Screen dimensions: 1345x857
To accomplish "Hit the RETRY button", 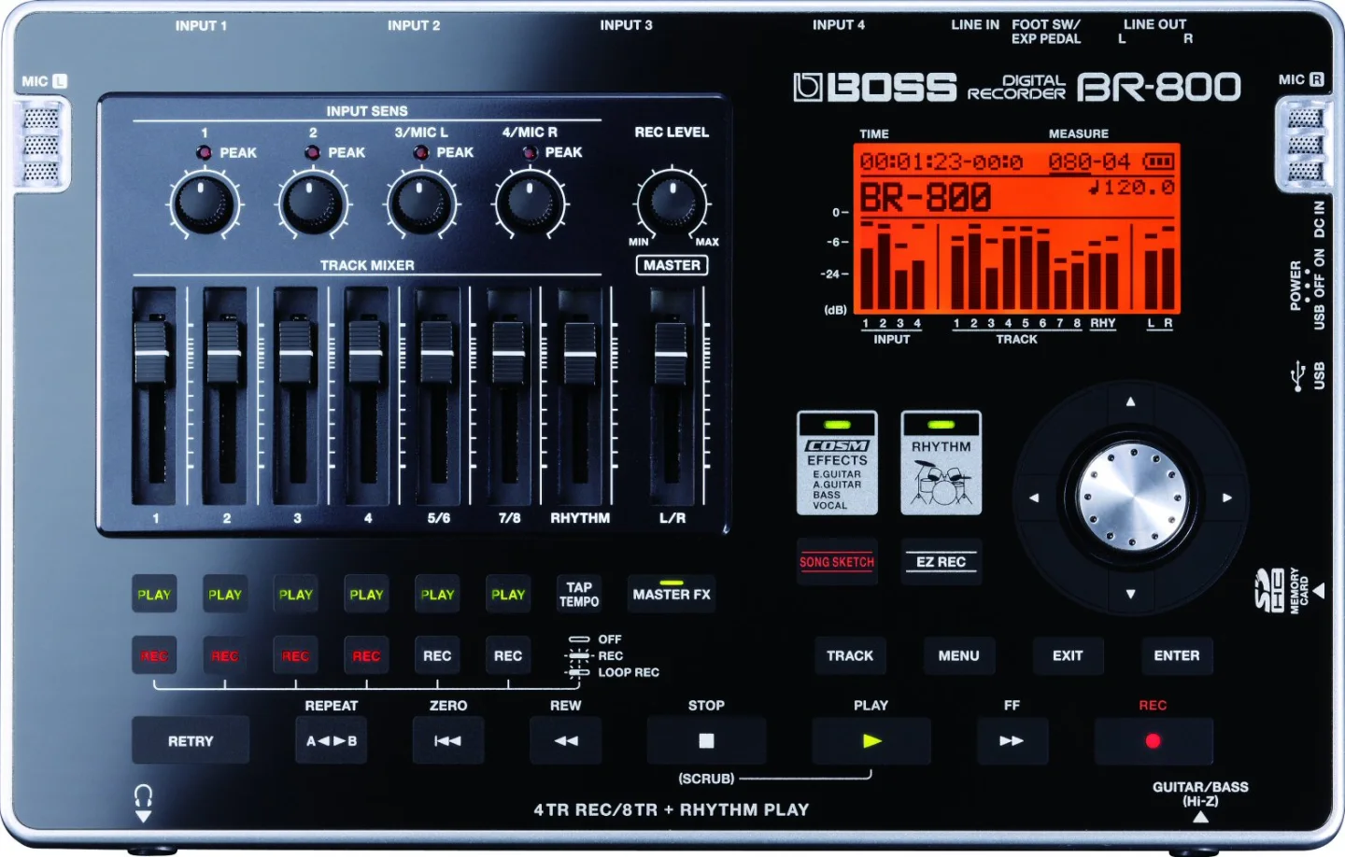I will pyautogui.click(x=191, y=740).
